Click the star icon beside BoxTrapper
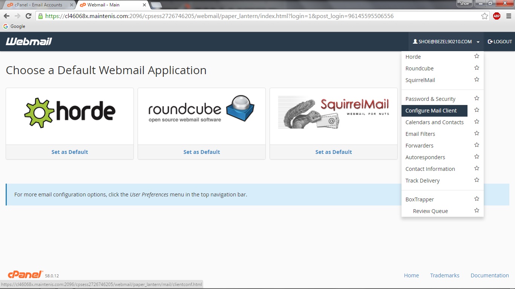The height and width of the screenshot is (289, 515). 477,199
